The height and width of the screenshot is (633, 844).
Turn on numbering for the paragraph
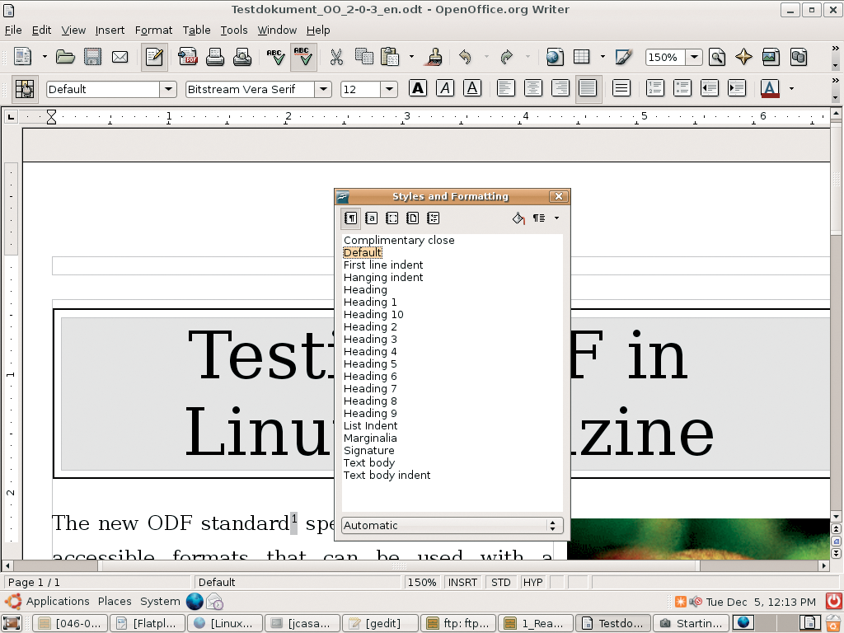click(x=655, y=88)
